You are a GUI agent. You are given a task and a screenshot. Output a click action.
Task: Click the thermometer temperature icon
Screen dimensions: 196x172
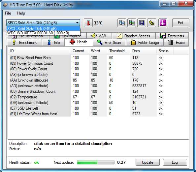(x=88, y=23)
